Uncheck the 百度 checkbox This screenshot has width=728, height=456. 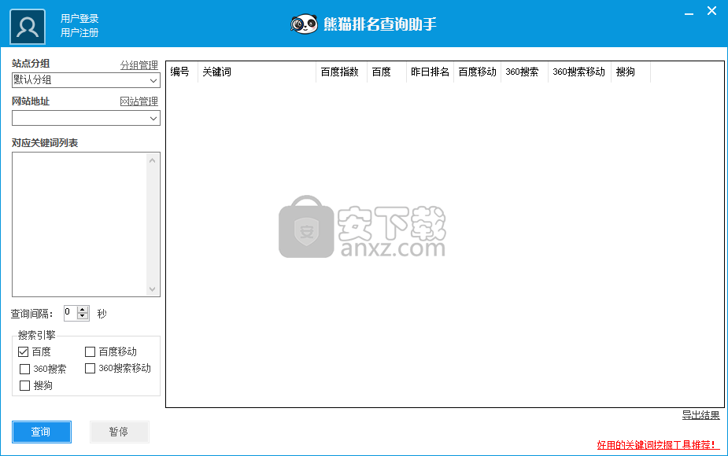pyautogui.click(x=23, y=351)
